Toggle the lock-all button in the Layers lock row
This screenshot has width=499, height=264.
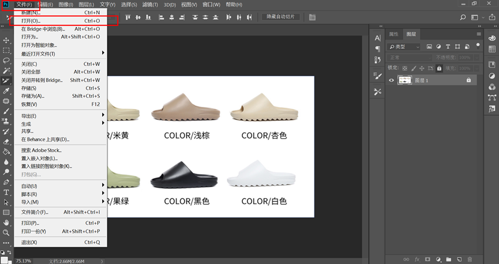tap(439, 68)
